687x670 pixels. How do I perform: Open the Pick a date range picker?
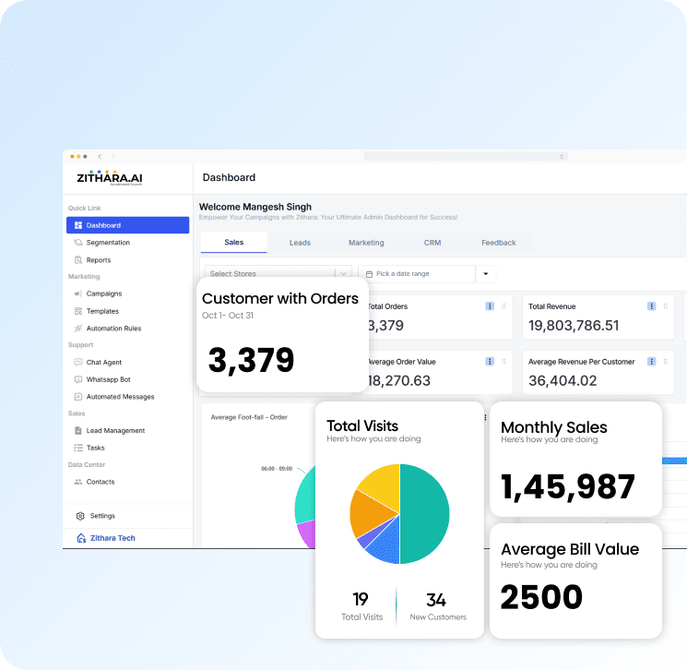pyautogui.click(x=416, y=274)
